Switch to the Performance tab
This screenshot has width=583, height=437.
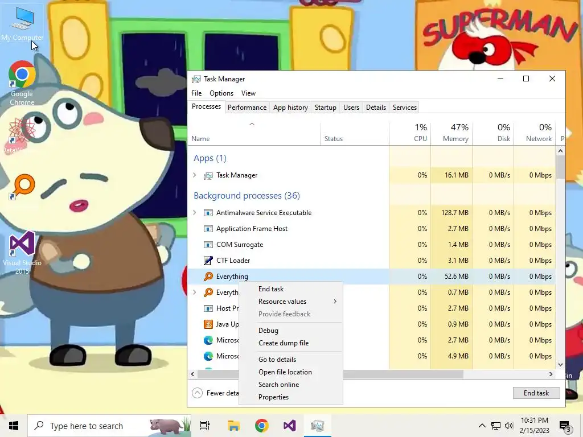pos(247,108)
